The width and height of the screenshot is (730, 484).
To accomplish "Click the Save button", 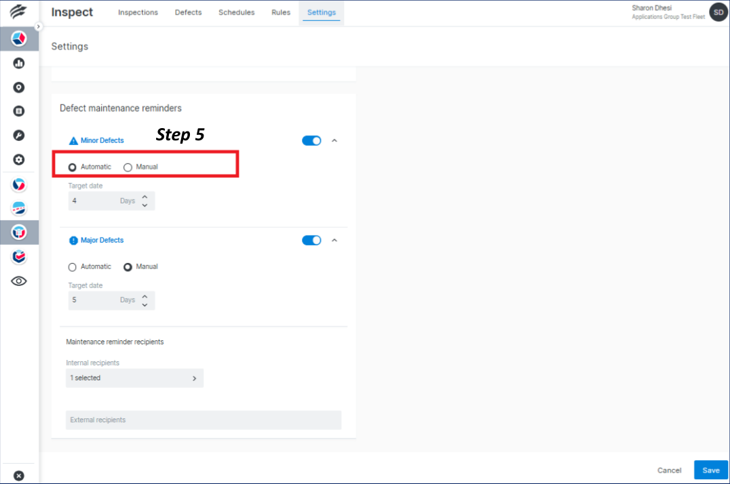I will 710,470.
